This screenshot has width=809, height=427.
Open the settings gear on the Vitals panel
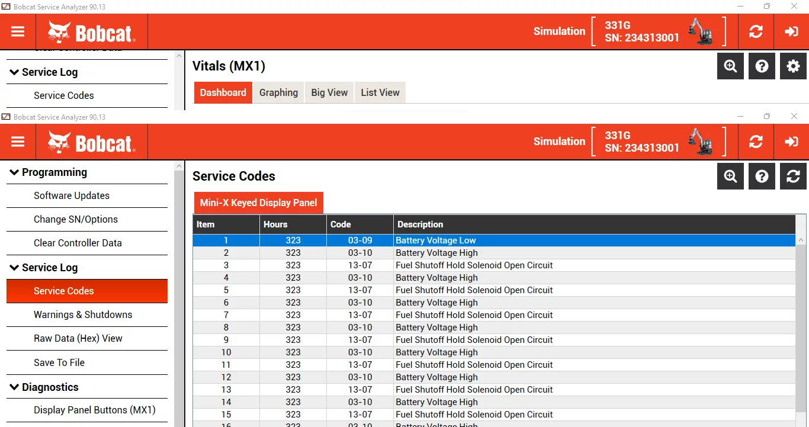tap(793, 66)
